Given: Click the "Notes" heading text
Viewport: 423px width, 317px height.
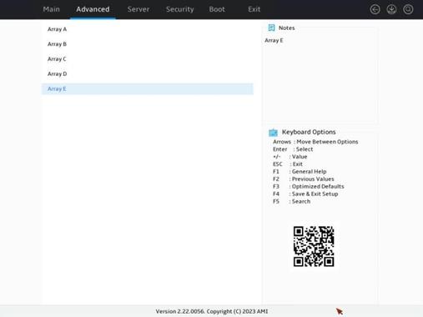Looking at the screenshot, I should [286, 28].
